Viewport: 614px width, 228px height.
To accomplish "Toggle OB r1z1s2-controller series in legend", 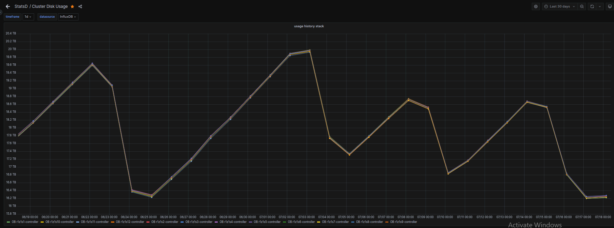I will click(165, 222).
